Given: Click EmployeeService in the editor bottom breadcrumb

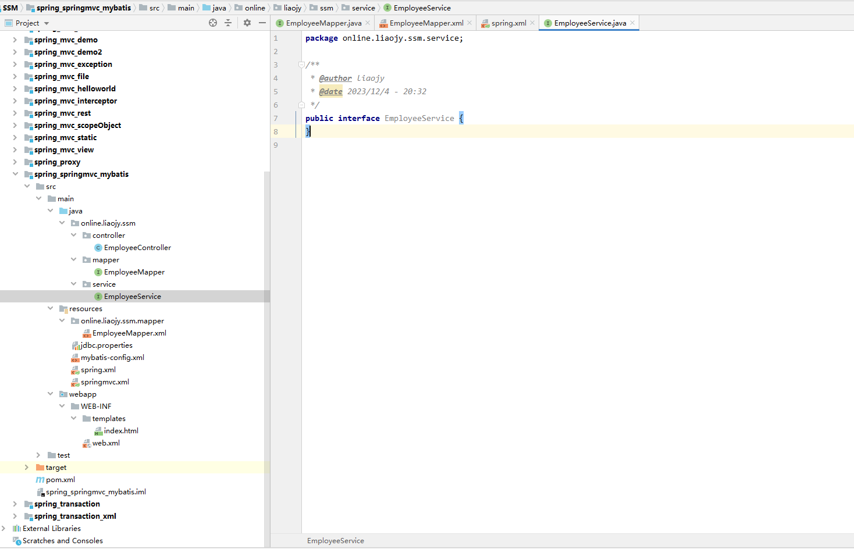Looking at the screenshot, I should (x=336, y=540).
